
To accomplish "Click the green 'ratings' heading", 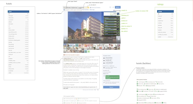I will pyautogui.click(x=160, y=5).
